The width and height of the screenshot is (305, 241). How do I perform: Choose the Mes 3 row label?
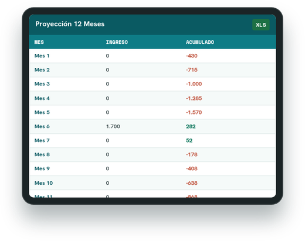click(42, 84)
